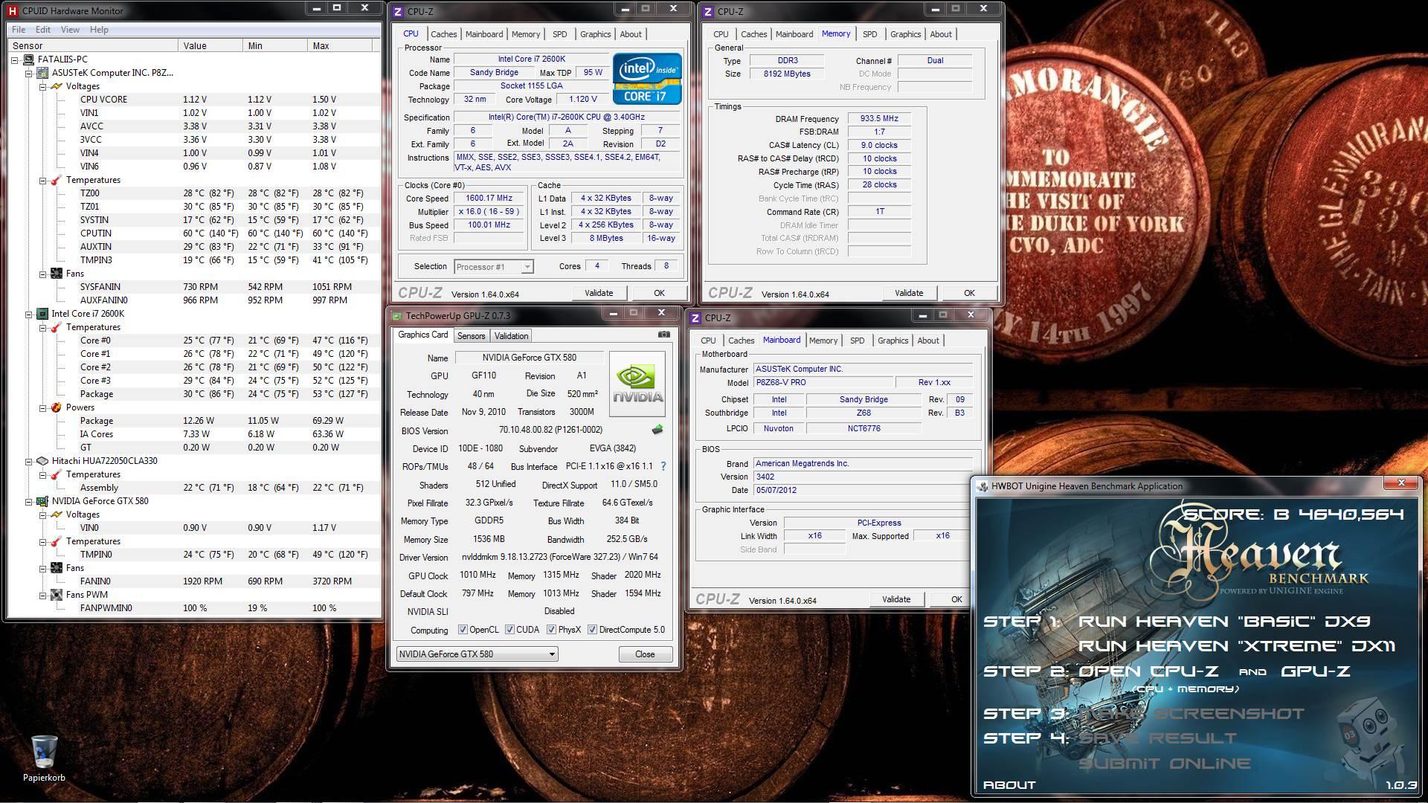
Task: Collapse the Hitachi HUA722050CLA330 node
Action: coord(28,461)
